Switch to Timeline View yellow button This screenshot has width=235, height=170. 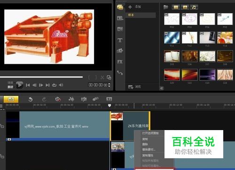pos(11,99)
